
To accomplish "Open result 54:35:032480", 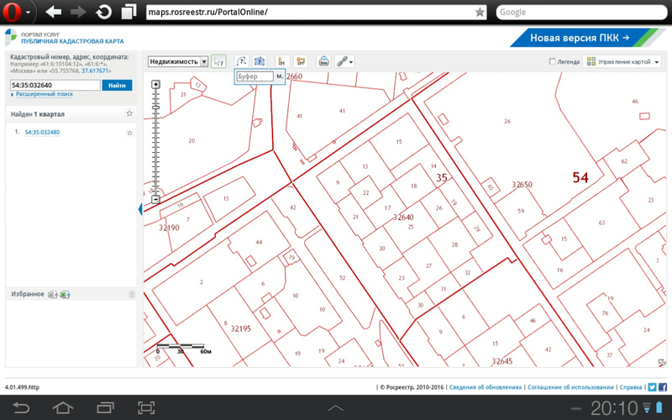I will coord(42,133).
